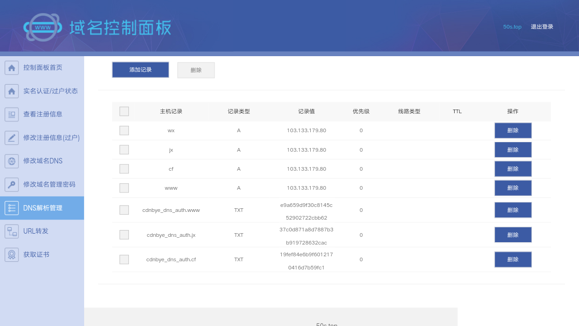Check the checkbox for the wx record
The height and width of the screenshot is (326, 579).
[x=124, y=130]
